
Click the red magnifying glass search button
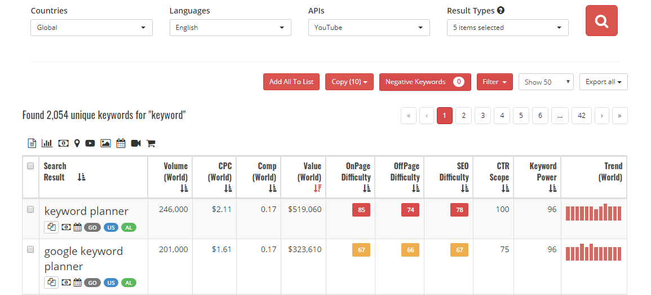point(601,21)
